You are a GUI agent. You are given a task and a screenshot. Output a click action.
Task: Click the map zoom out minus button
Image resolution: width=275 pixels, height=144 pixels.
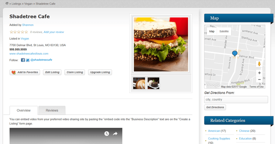[260, 79]
